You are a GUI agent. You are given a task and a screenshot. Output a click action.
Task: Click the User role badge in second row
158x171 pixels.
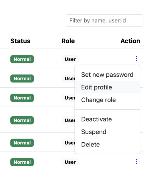68,79
